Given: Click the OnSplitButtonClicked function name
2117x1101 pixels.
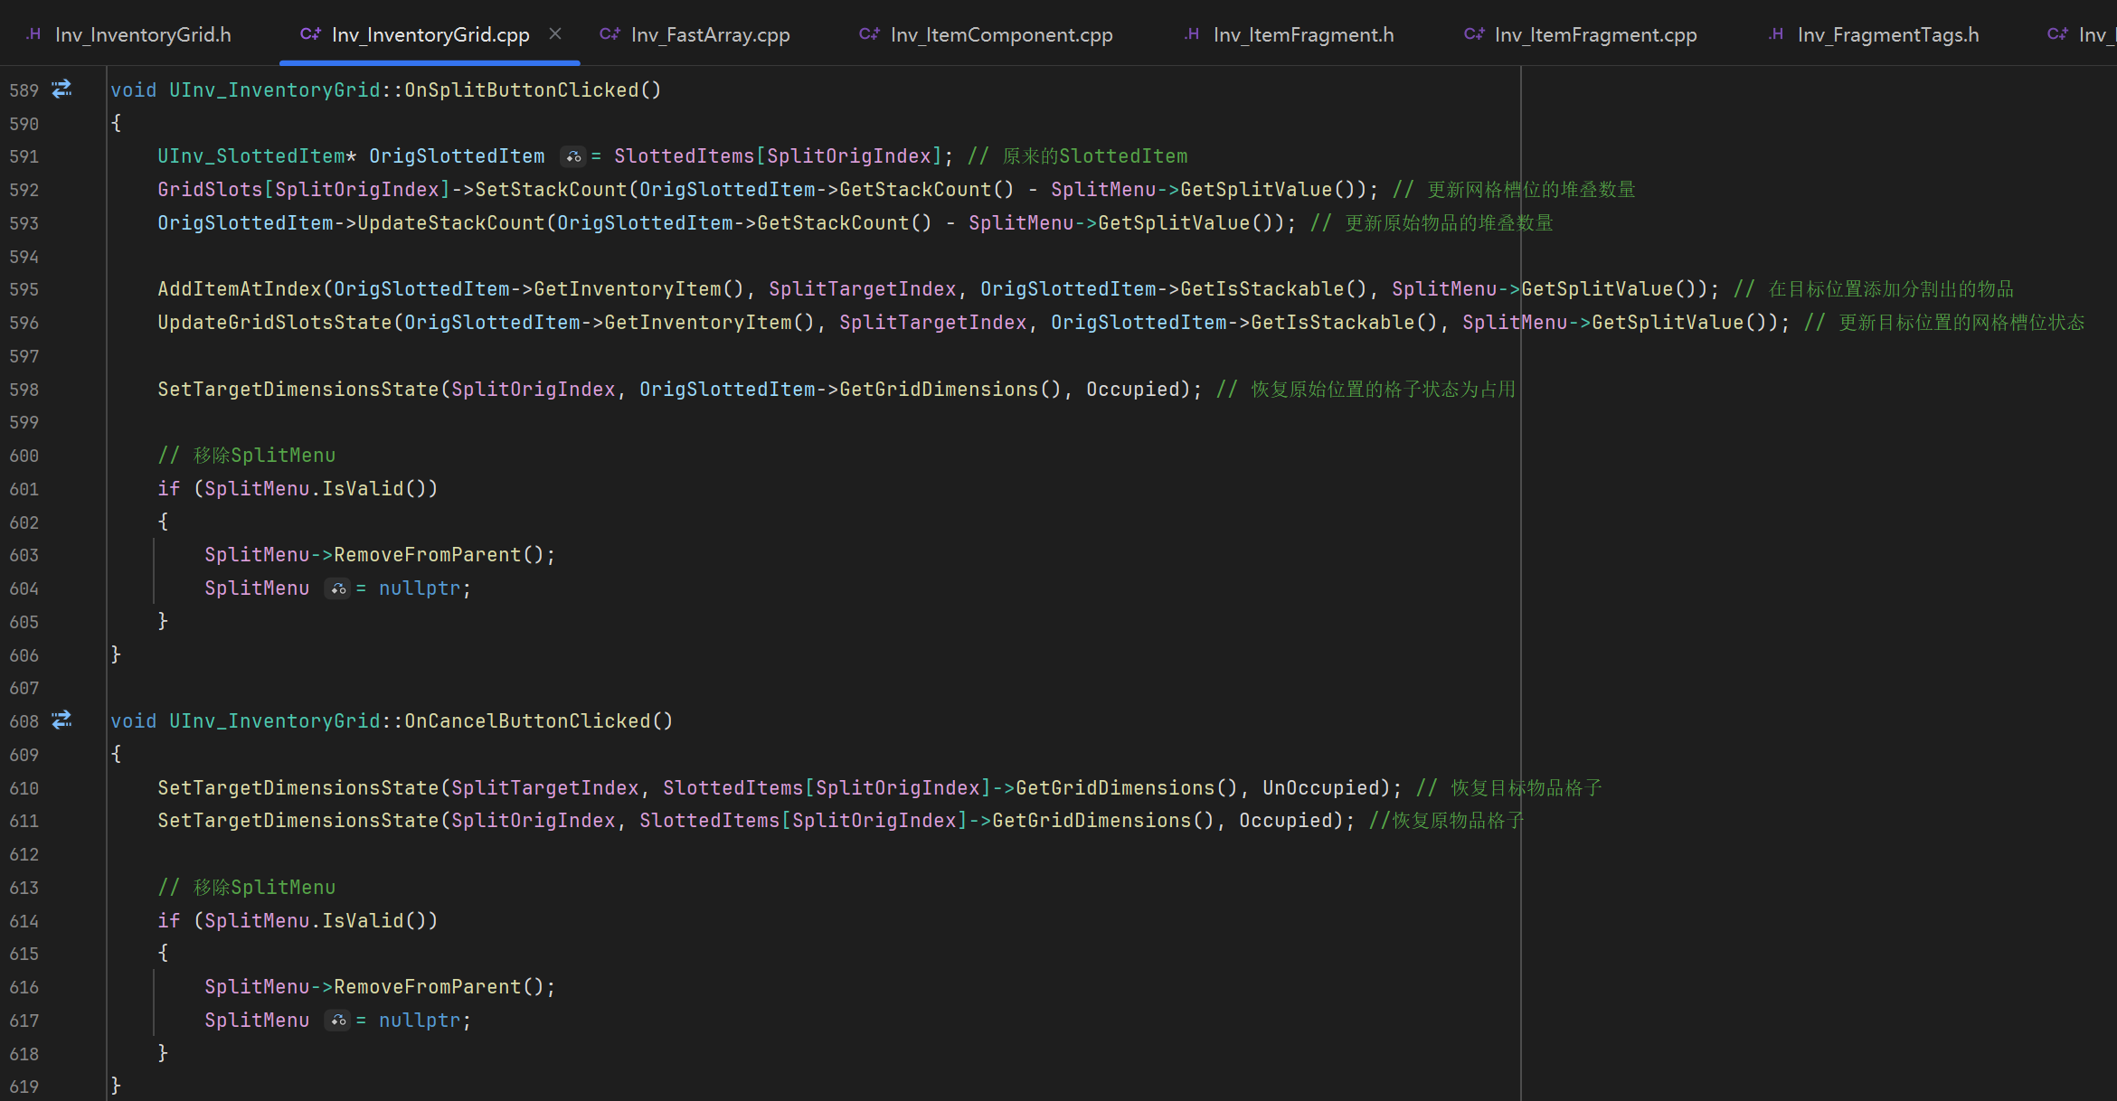Looking at the screenshot, I should (x=521, y=90).
